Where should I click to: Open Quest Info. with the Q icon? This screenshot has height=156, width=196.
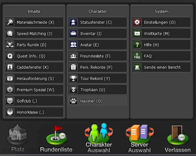pos(10,56)
